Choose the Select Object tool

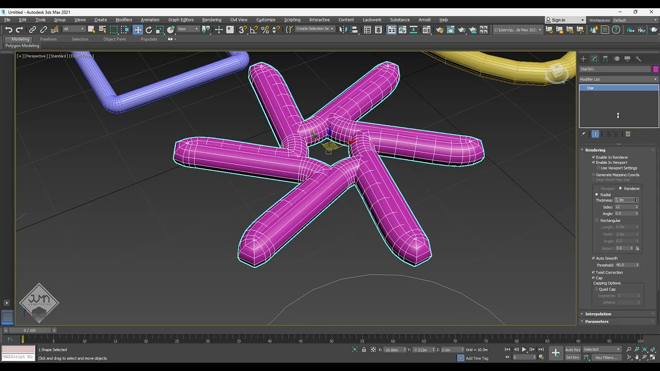tap(91, 30)
